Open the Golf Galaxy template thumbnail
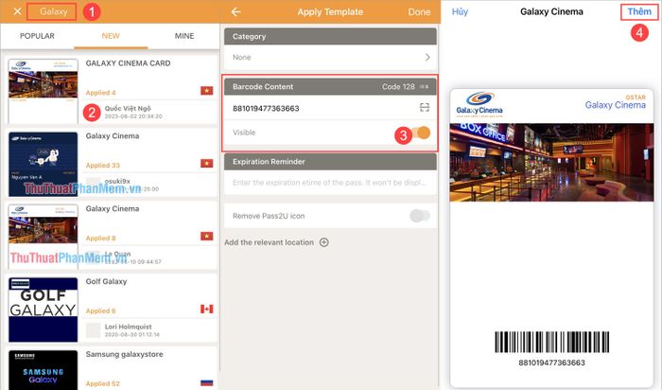The width and height of the screenshot is (662, 390). pyautogui.click(x=44, y=310)
